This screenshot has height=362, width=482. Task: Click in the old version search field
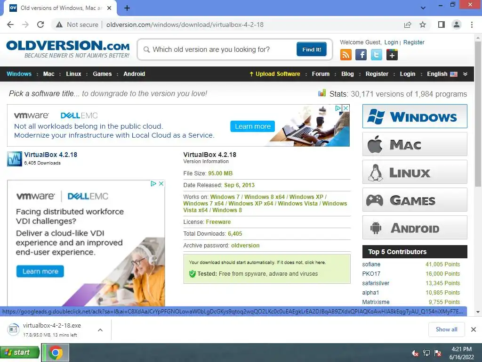220,49
